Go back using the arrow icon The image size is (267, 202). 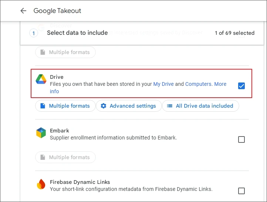coord(23,11)
